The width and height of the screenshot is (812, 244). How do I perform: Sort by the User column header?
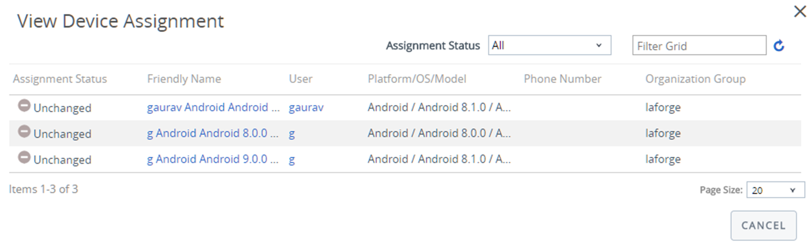pos(301,79)
